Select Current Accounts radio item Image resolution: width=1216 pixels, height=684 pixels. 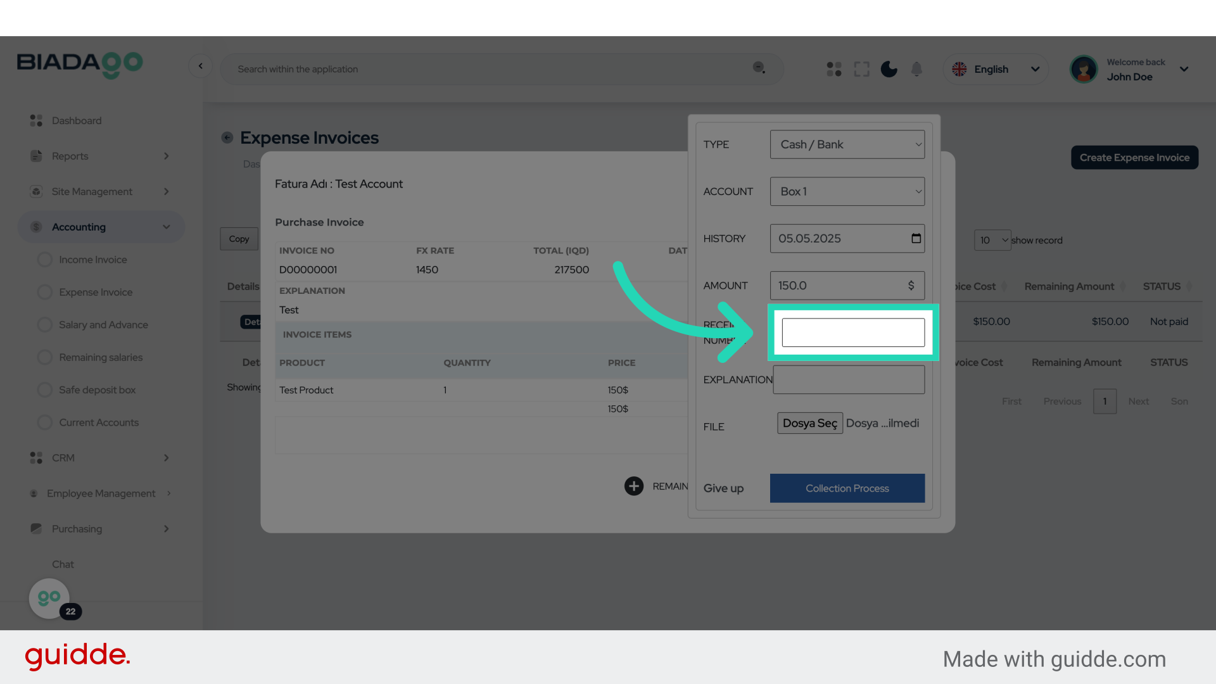point(45,422)
